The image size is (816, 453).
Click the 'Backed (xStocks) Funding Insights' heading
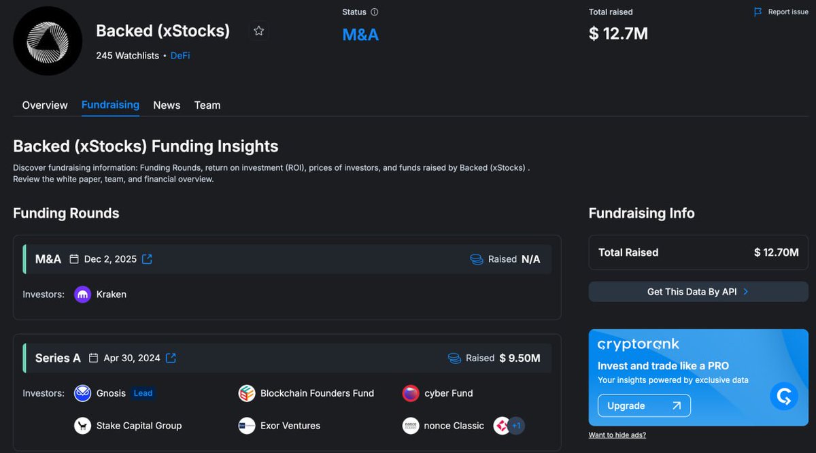pyautogui.click(x=146, y=146)
